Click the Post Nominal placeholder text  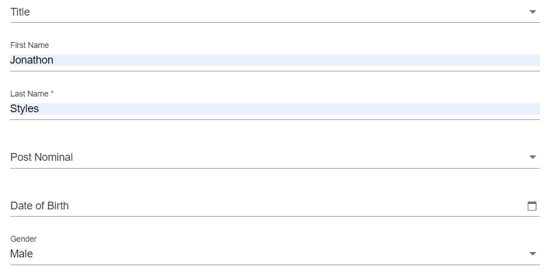(42, 157)
